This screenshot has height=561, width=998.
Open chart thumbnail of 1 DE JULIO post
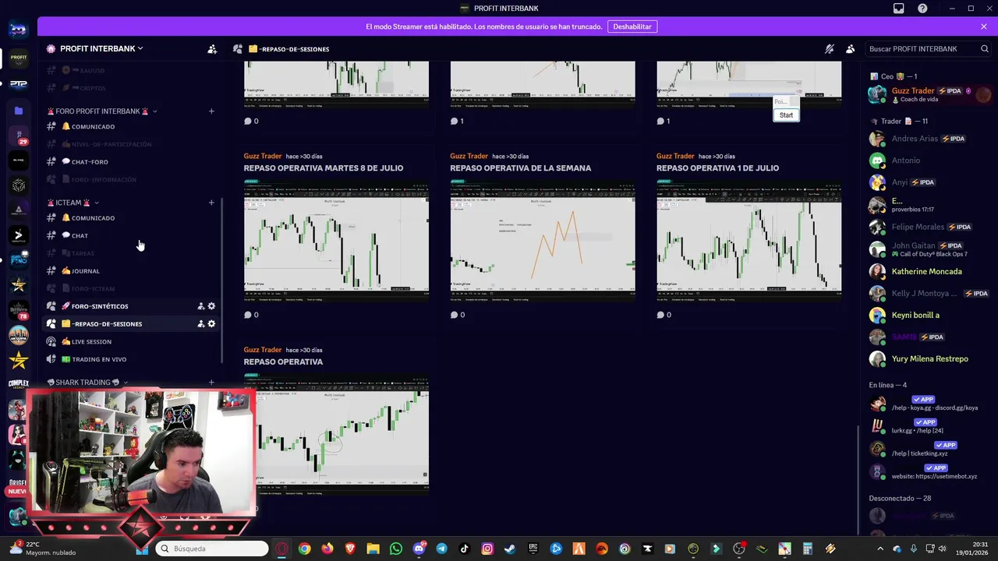point(748,240)
